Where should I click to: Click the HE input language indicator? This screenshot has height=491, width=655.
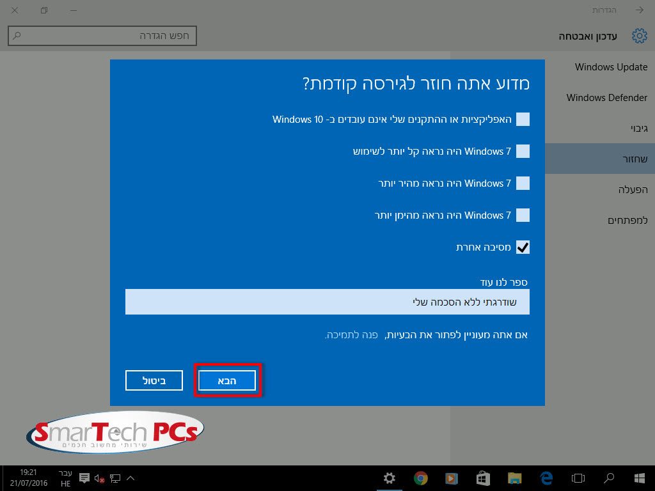point(66,479)
